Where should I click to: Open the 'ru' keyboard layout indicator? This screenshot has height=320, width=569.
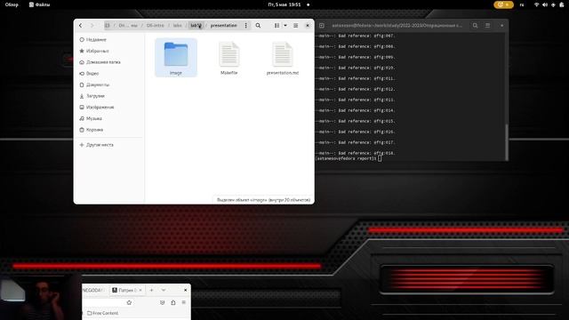point(522,4)
